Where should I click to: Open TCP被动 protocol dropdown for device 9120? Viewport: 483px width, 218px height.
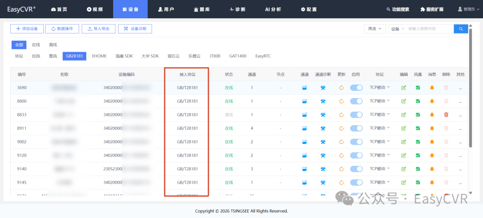(380, 155)
